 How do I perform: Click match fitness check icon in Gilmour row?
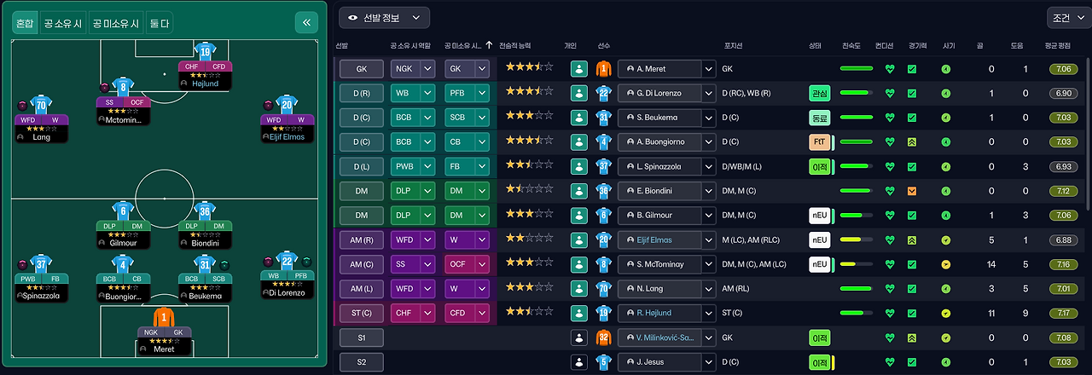tap(912, 216)
